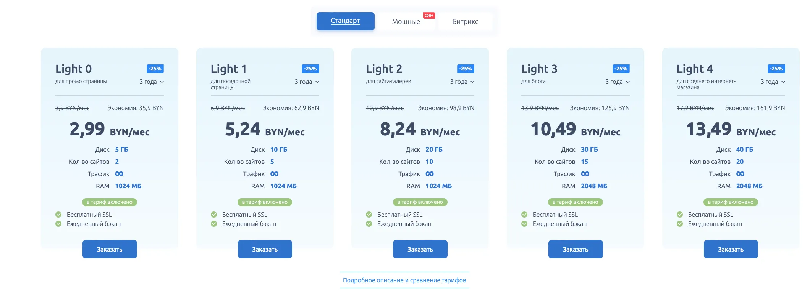Order the Light 0 plan with Заказать
810x298 pixels.
pyautogui.click(x=110, y=249)
